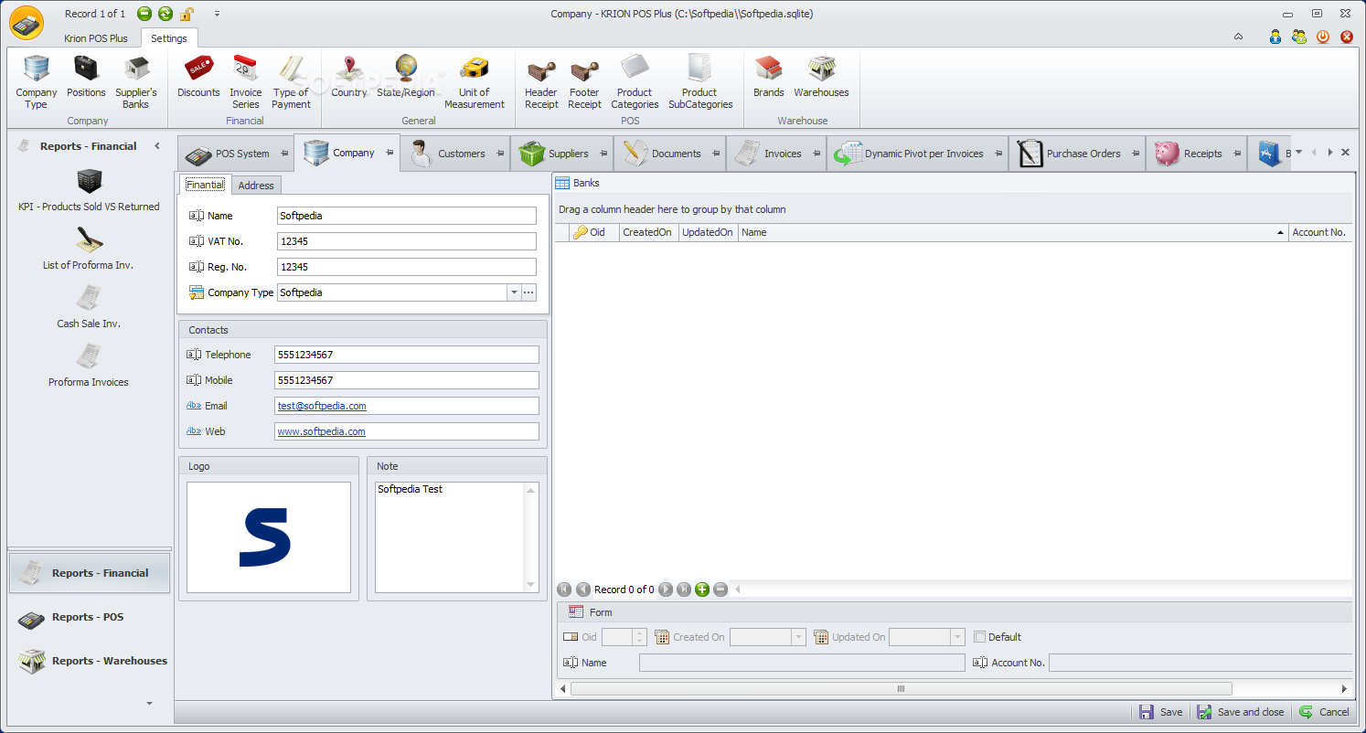Open quick access toolbar customize dropdown

pos(217,14)
